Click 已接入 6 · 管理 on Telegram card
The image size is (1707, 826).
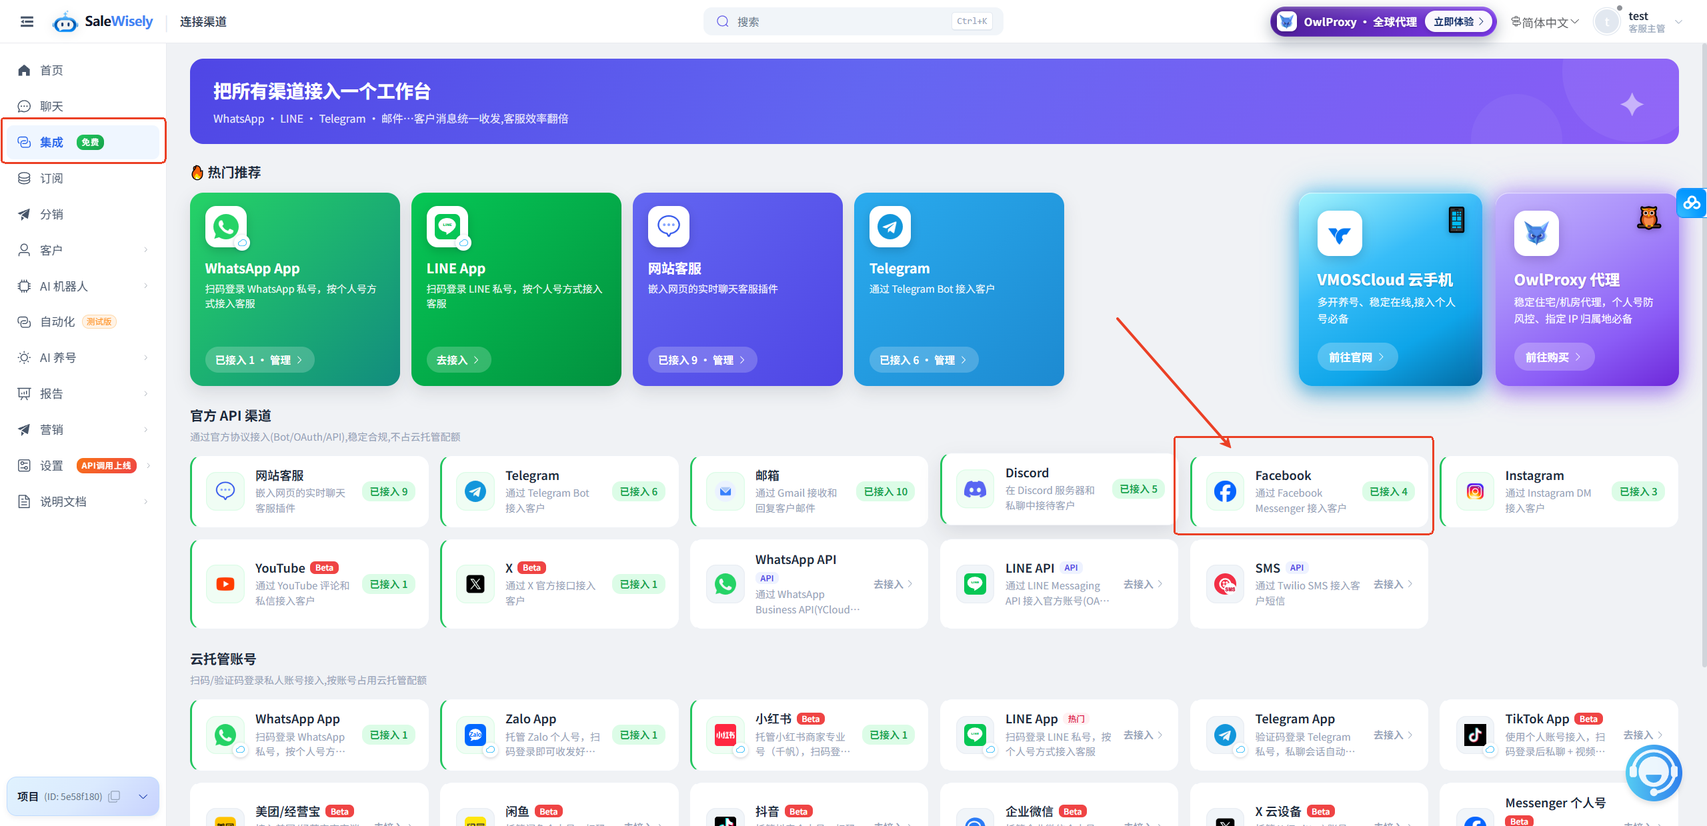924,360
